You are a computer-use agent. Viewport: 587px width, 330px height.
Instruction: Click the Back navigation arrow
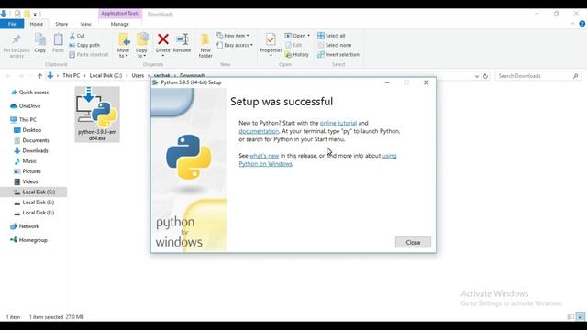(8, 76)
